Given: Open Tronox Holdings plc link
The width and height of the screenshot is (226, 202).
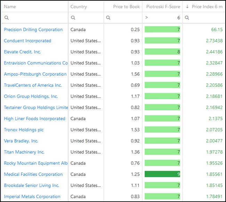Looking at the screenshot, I should [24, 130].
